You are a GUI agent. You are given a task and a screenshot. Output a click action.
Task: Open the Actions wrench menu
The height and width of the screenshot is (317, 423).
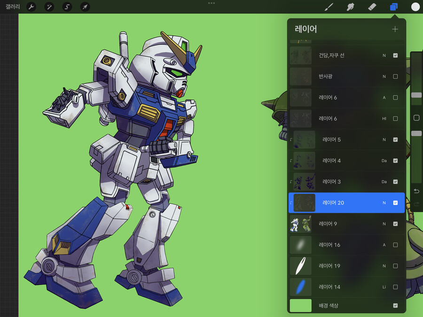(31, 7)
